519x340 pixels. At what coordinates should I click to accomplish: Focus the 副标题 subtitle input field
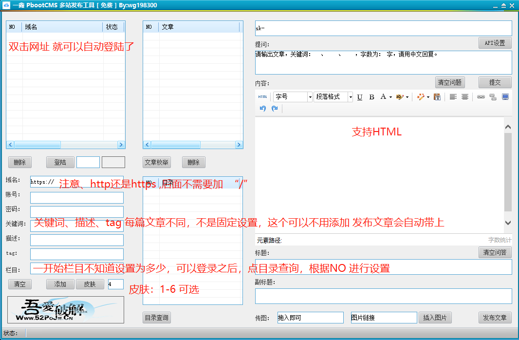383,296
